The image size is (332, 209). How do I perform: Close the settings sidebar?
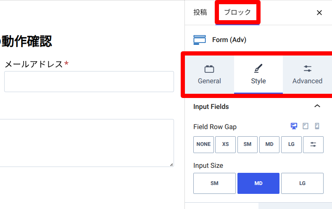tap(319, 13)
